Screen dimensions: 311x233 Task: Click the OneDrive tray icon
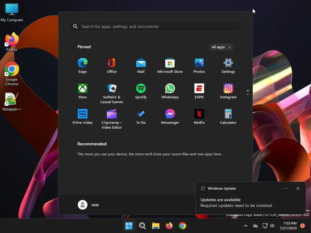pos(255,226)
